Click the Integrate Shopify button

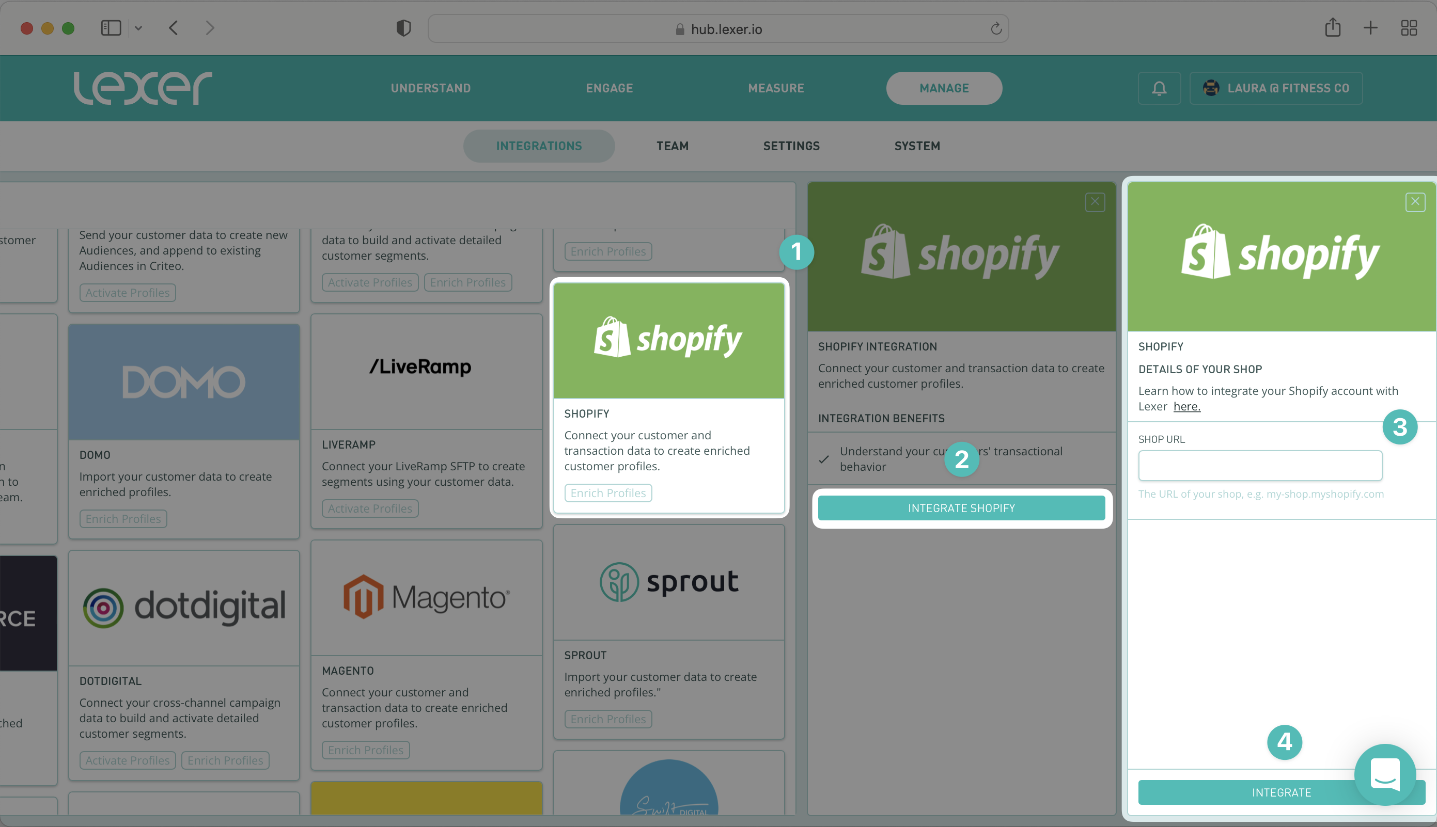(x=961, y=508)
